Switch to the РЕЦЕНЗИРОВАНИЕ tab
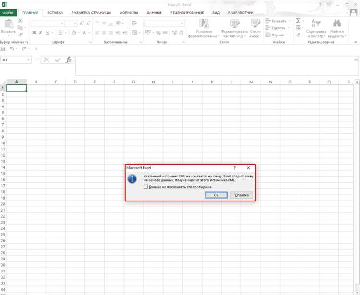 point(187,12)
